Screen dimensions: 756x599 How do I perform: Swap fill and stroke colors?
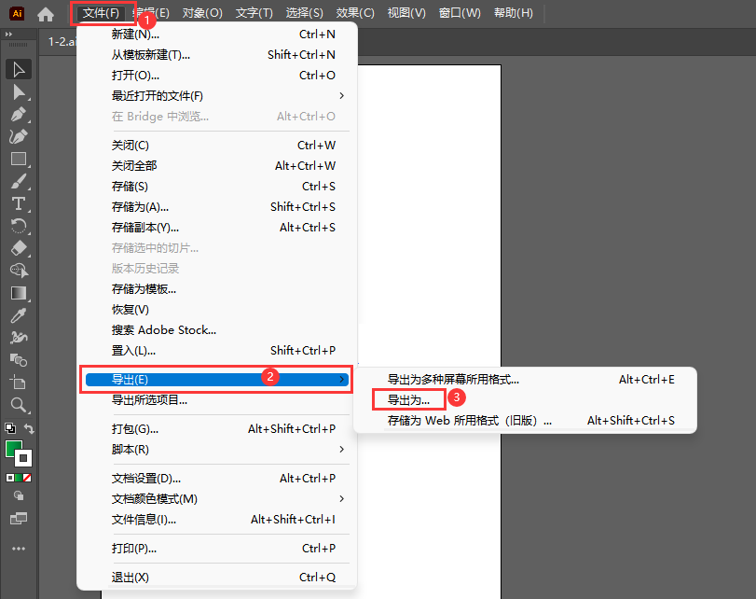coord(30,428)
